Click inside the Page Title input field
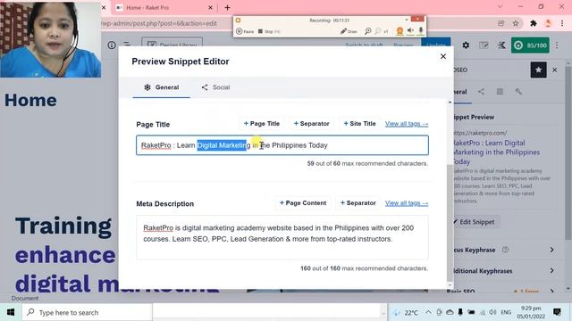Image resolution: width=572 pixels, height=321 pixels. click(282, 145)
